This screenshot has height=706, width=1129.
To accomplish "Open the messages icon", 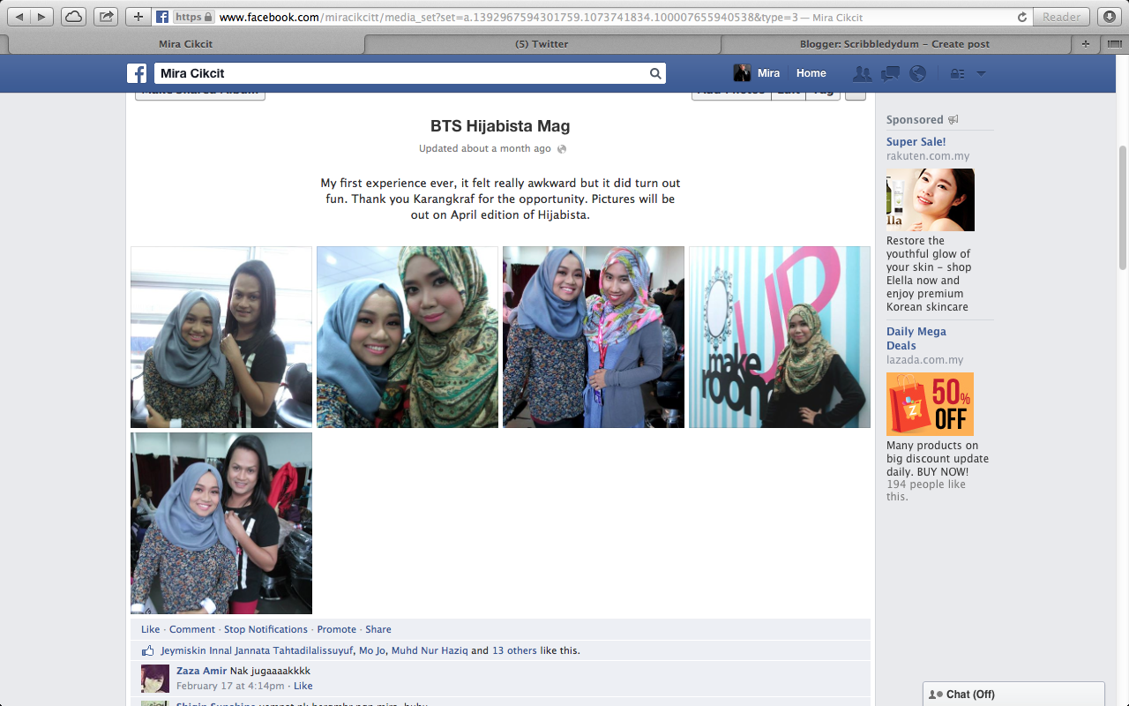I will (890, 74).
